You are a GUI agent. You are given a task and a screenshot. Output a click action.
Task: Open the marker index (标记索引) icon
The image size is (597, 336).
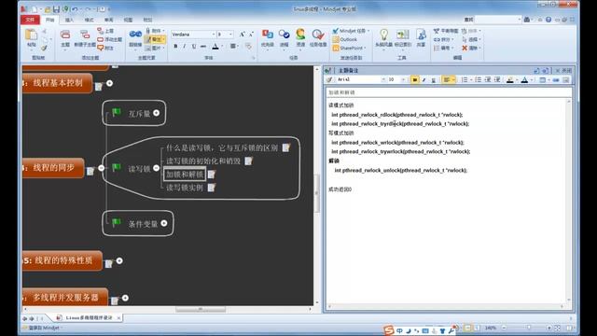[x=402, y=35]
